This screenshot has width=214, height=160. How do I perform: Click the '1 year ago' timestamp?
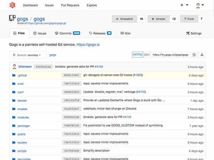click(197, 126)
